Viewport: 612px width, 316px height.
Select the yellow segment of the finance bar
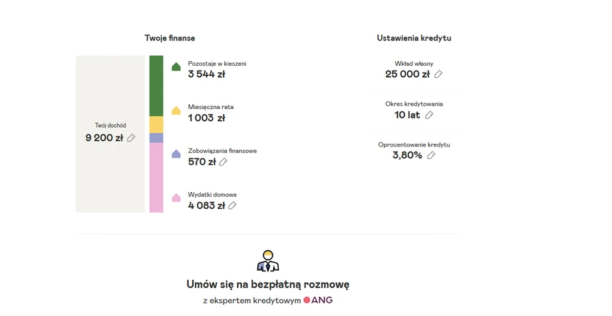point(156,125)
